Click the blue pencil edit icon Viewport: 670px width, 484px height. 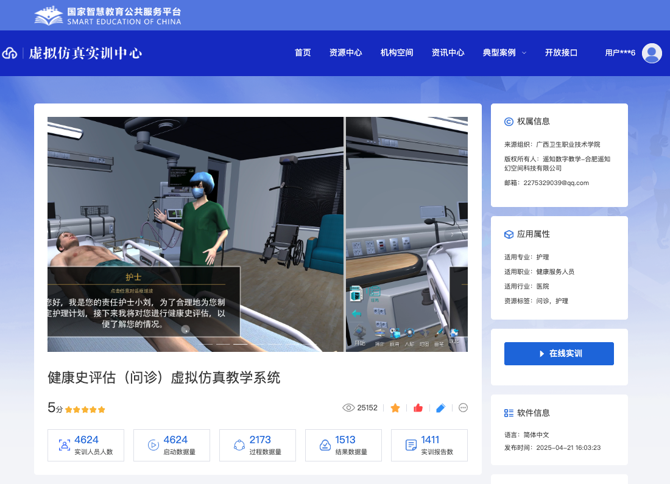click(441, 408)
